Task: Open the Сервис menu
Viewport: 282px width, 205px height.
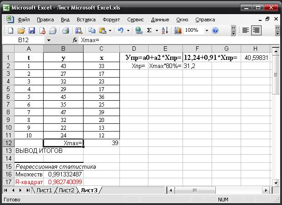Action: click(x=135, y=20)
